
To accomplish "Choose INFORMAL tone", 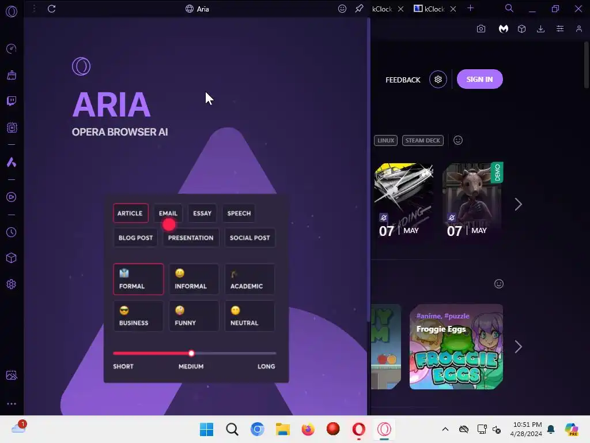I will [x=194, y=279].
